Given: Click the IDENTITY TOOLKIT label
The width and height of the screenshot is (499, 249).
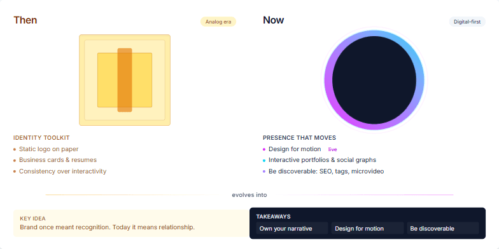Looking at the screenshot, I should tap(41, 138).
